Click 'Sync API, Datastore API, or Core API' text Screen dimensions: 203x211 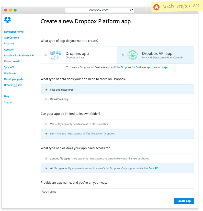(163, 58)
